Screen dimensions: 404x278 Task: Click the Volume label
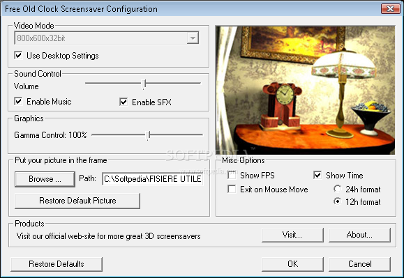pos(27,86)
